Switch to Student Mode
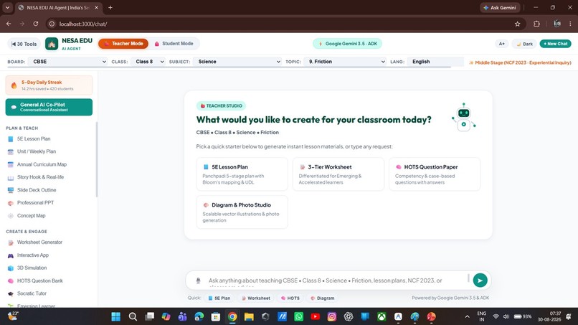578x325 pixels. point(174,44)
